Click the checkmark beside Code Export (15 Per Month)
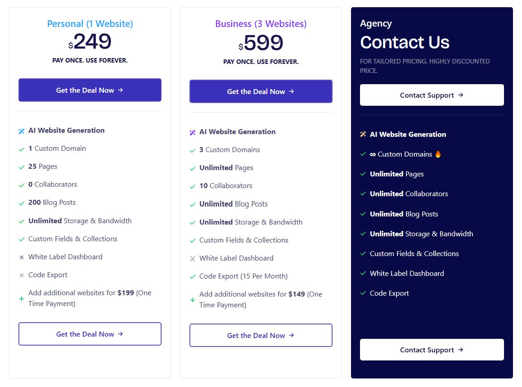The width and height of the screenshot is (522, 387). (193, 277)
